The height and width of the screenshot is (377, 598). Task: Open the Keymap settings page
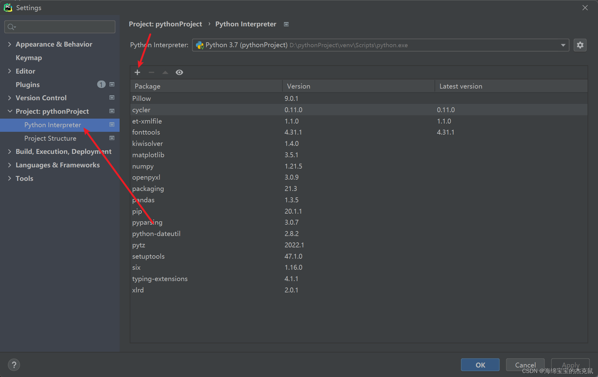29,58
